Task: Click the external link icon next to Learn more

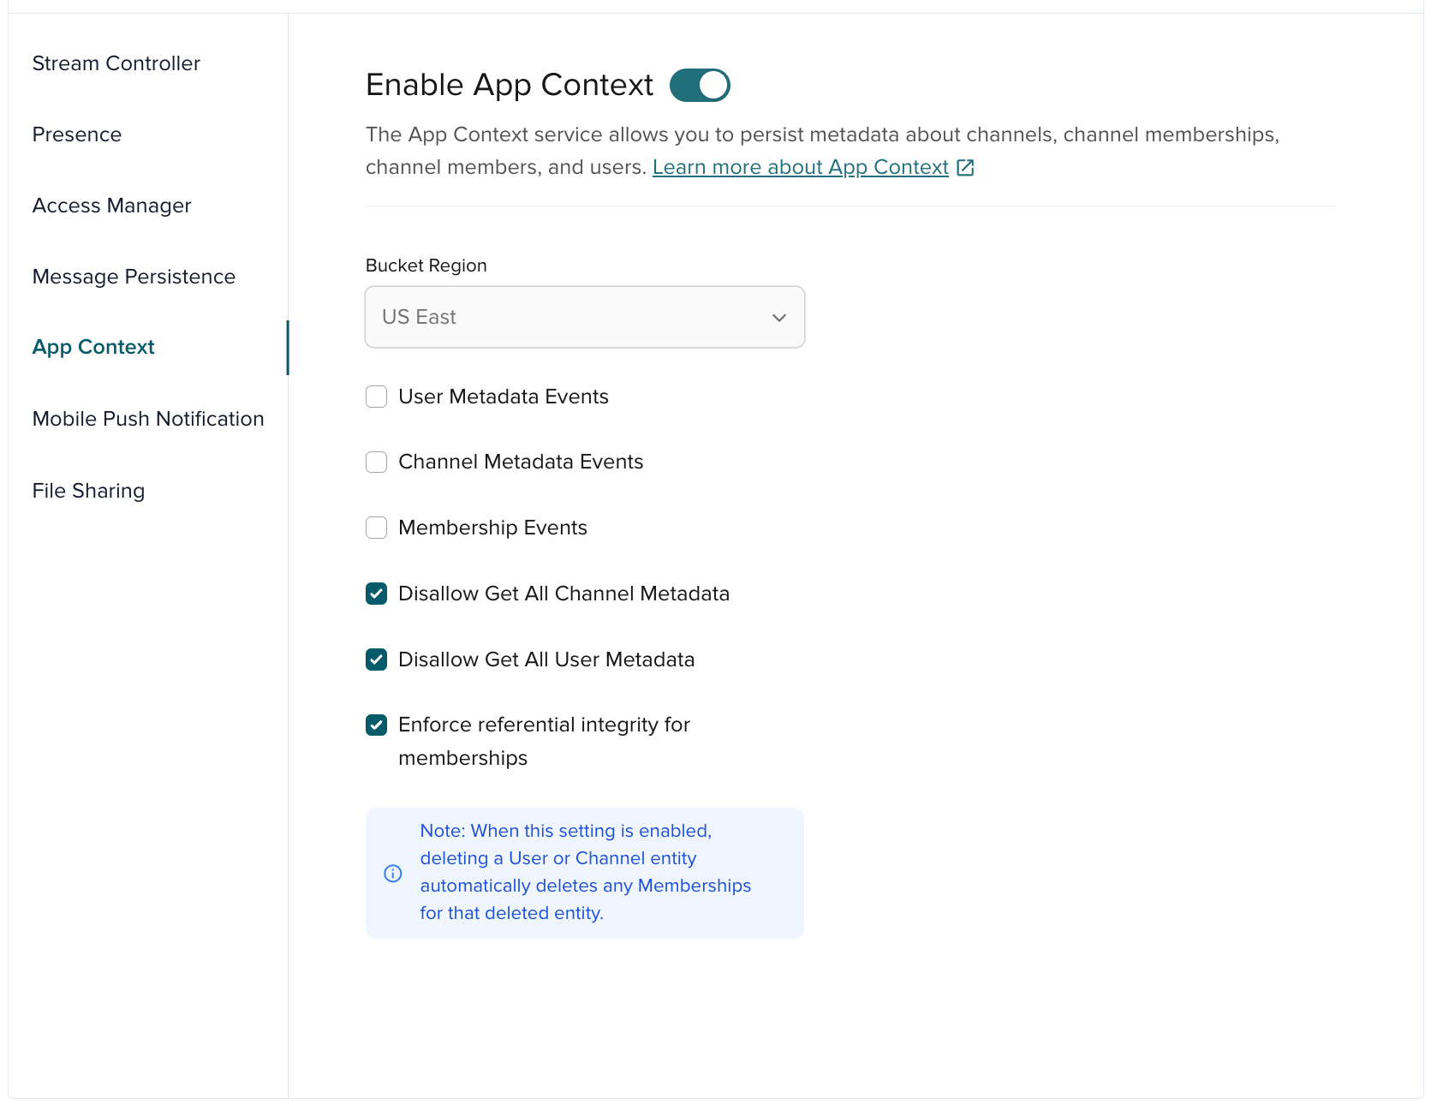Action: pyautogui.click(x=966, y=167)
